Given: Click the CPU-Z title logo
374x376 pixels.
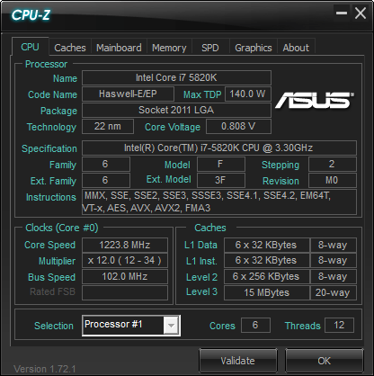Looking at the screenshot, I should [31, 15].
